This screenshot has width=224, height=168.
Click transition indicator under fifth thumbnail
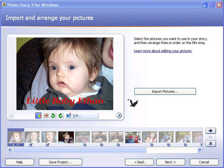click(85, 145)
